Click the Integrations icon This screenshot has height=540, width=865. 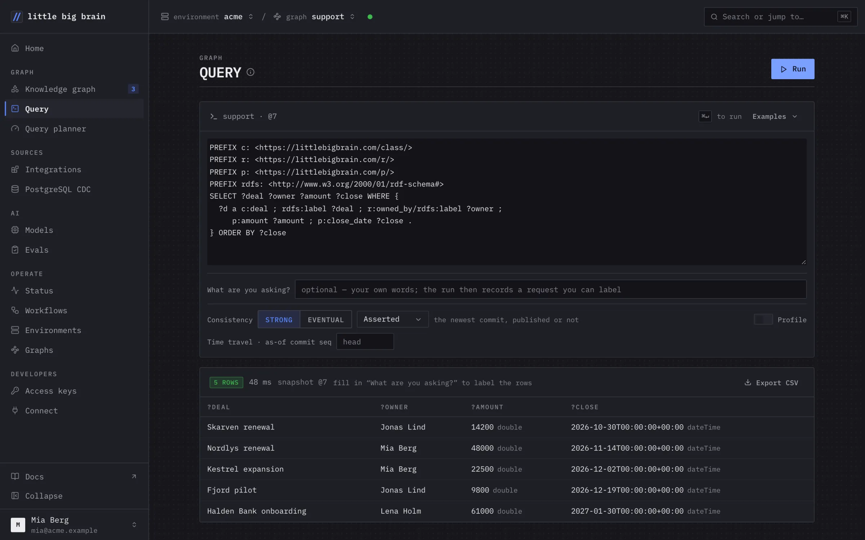[x=15, y=169]
